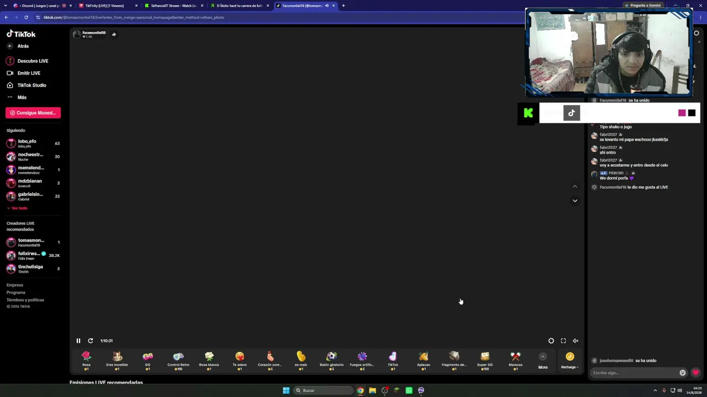Reload the live stream player
707x397 pixels.
point(91,341)
